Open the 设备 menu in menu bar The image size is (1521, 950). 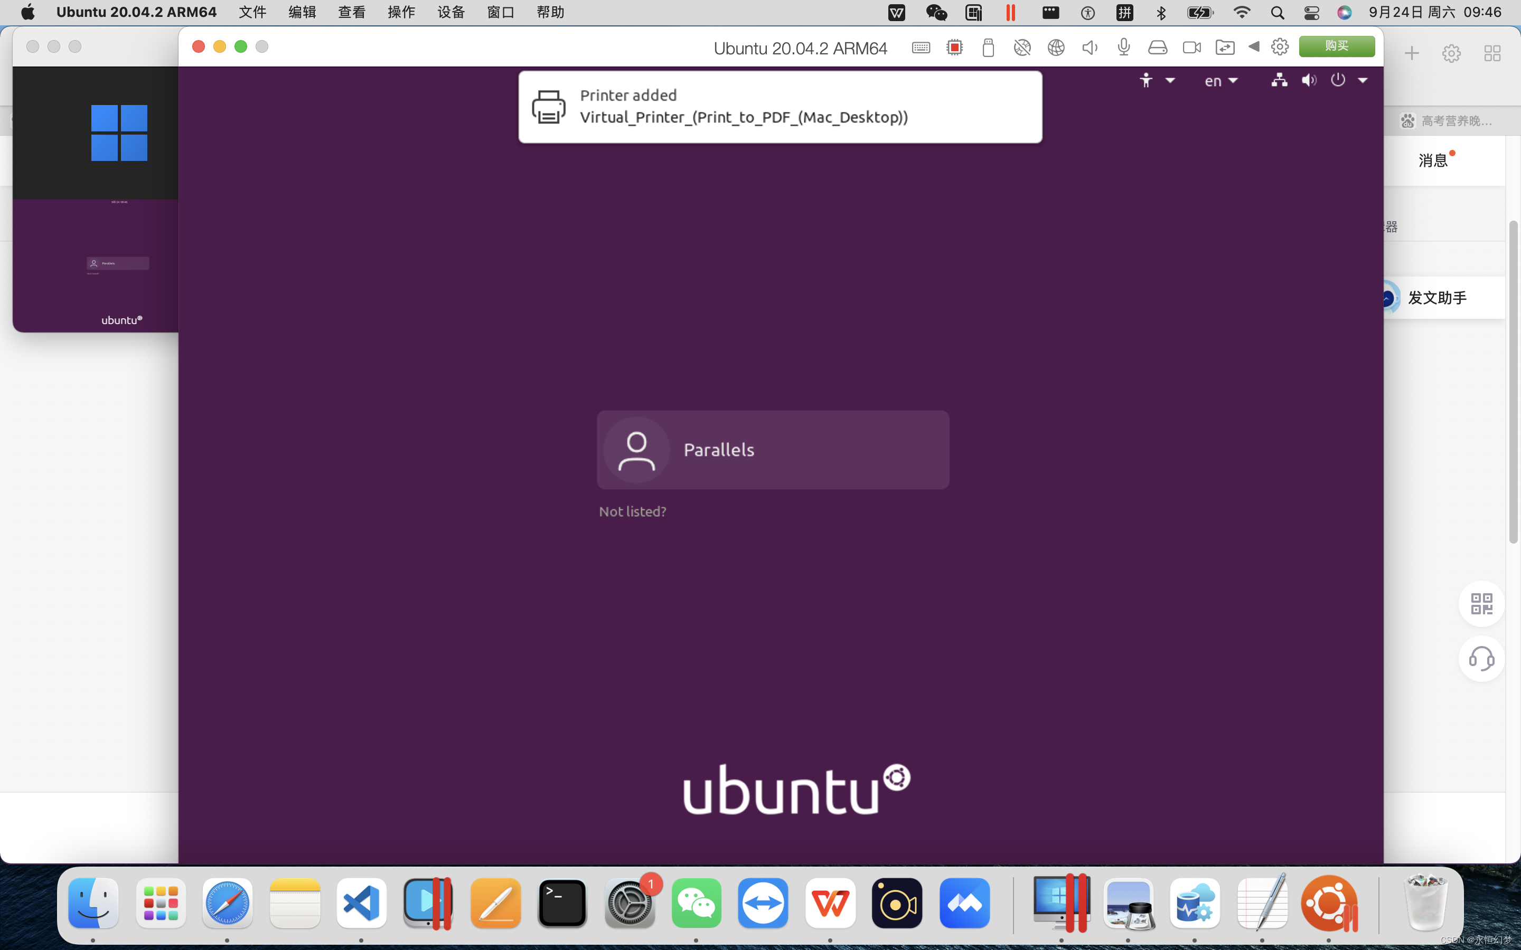[450, 13]
